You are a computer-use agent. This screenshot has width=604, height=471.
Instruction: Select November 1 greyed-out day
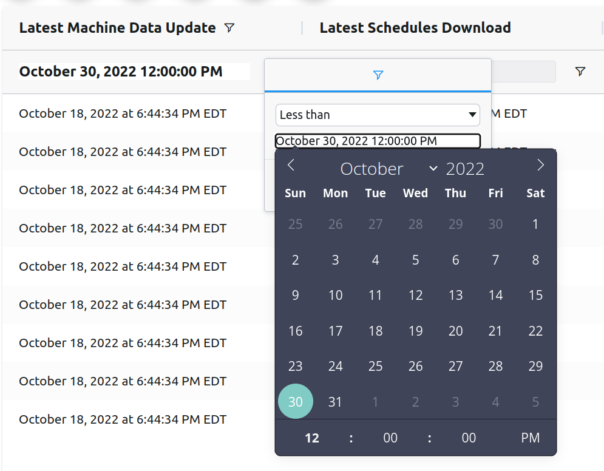pos(375,402)
